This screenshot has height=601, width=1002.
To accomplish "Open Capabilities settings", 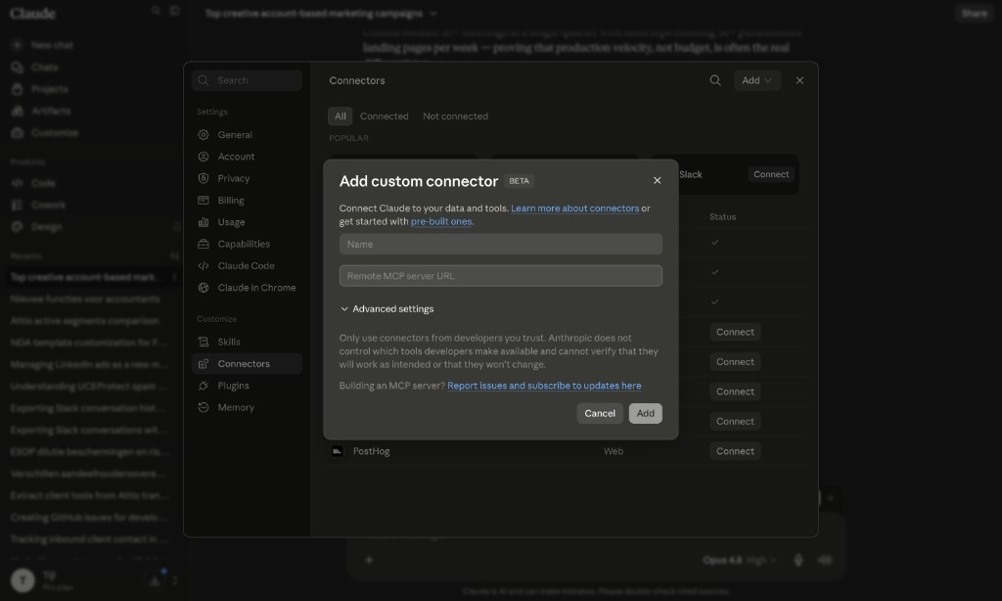I will tap(247, 244).
